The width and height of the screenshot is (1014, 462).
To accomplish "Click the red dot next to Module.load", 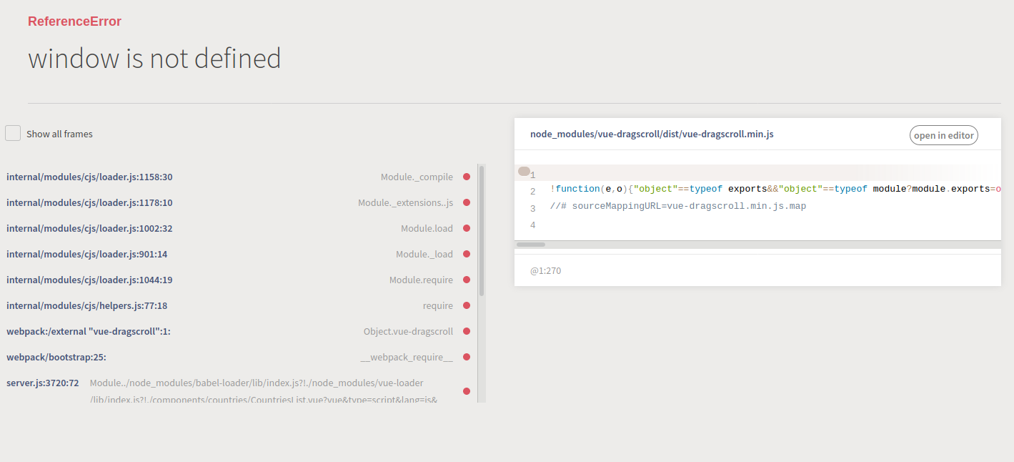I will click(x=467, y=228).
